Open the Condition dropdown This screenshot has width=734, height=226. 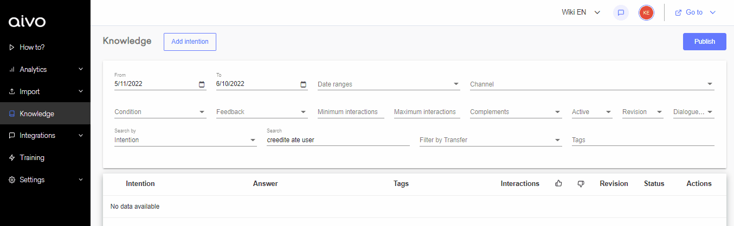[x=160, y=112]
